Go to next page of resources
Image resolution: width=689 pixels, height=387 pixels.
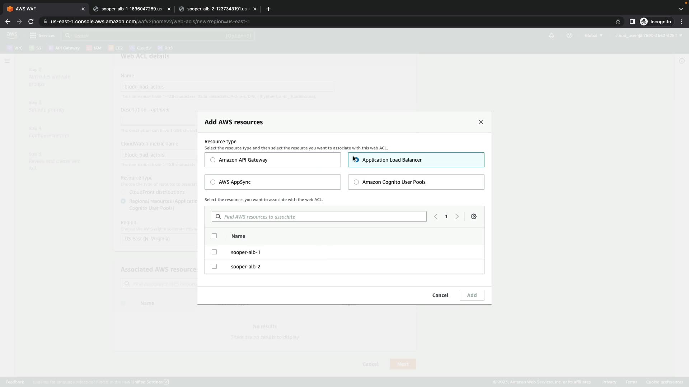tap(457, 216)
